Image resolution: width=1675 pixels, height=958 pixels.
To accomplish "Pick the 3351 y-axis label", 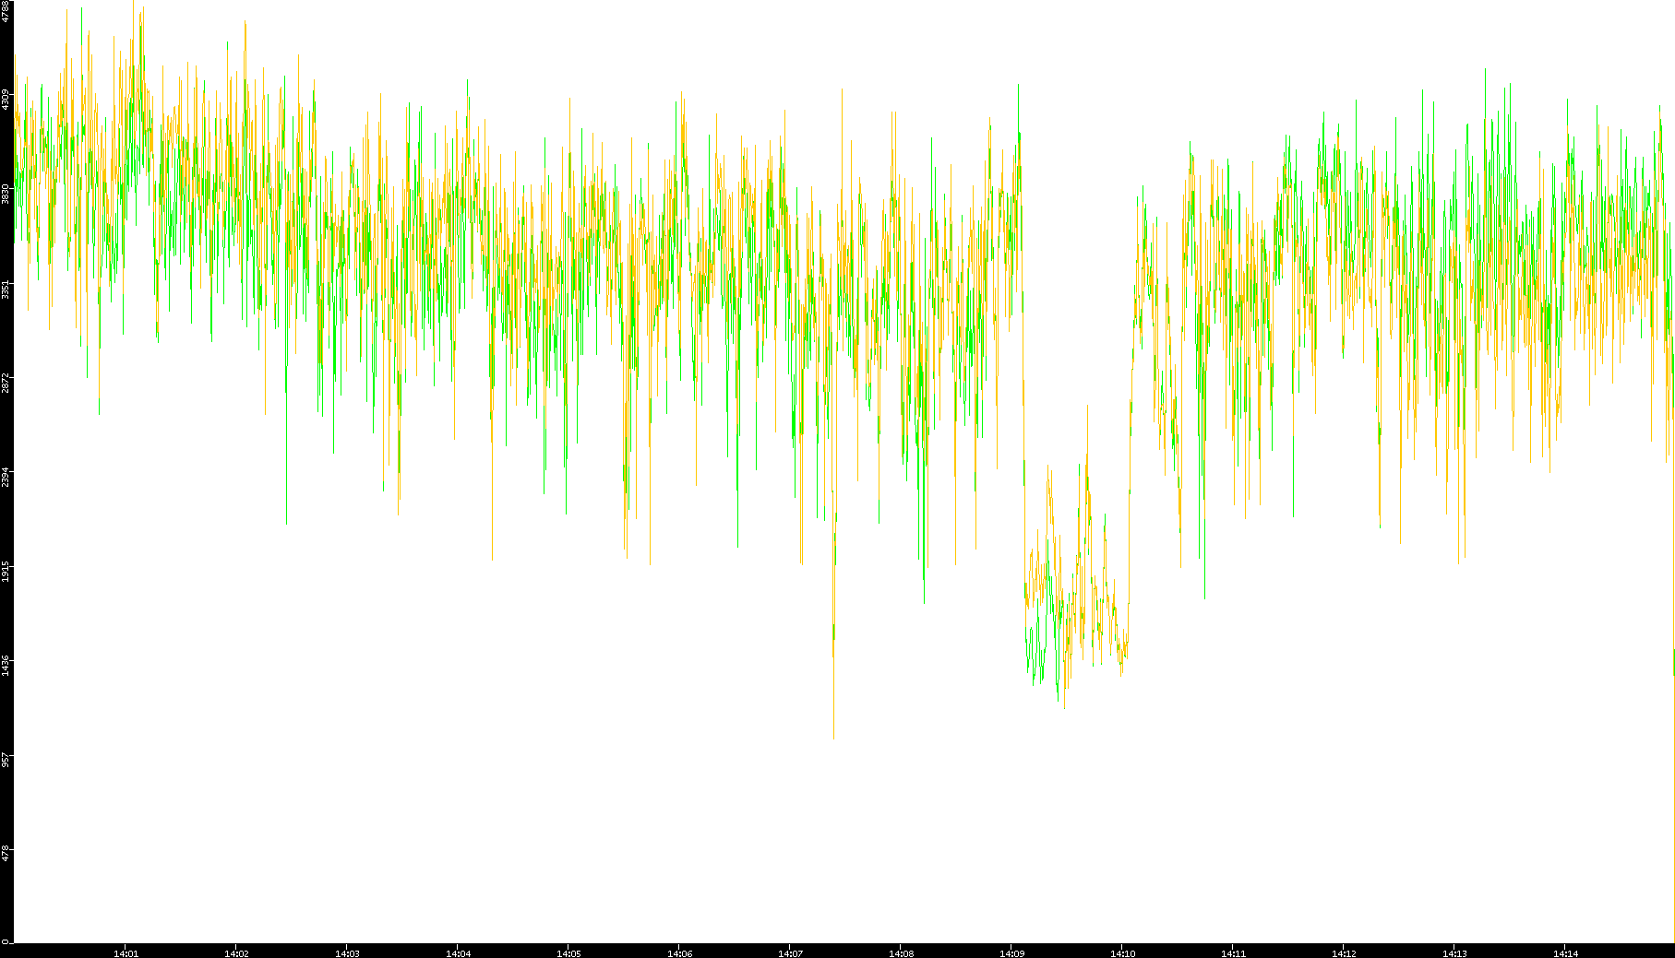I will click(6, 289).
